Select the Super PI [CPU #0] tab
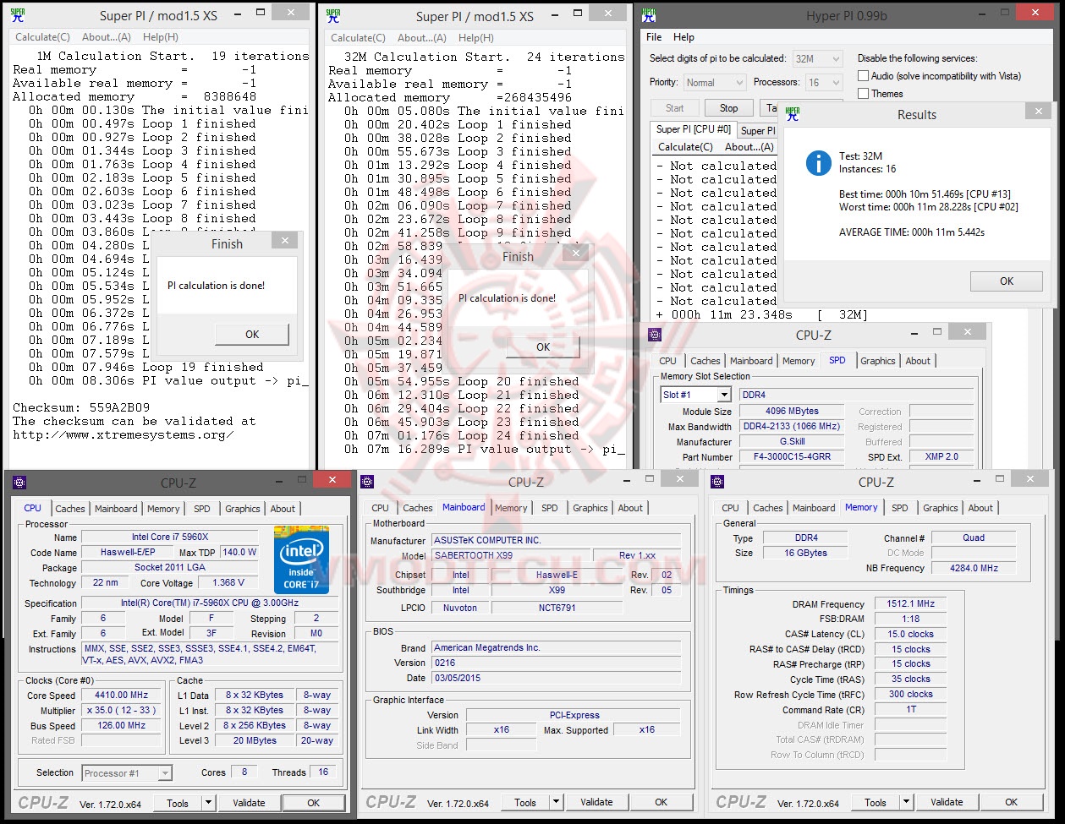1065x824 pixels. click(x=694, y=129)
